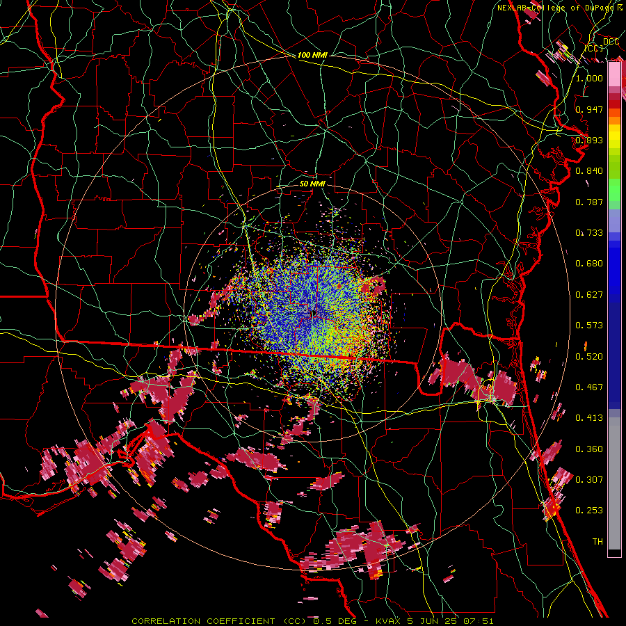Select the 0.947 legend value
The image size is (626, 626).
(x=589, y=109)
